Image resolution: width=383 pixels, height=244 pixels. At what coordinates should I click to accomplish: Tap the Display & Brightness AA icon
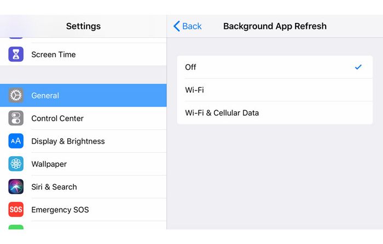point(16,141)
